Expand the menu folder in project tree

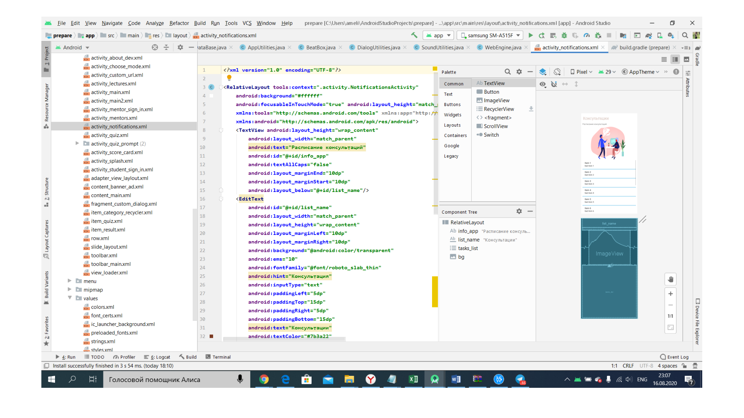[70, 281]
